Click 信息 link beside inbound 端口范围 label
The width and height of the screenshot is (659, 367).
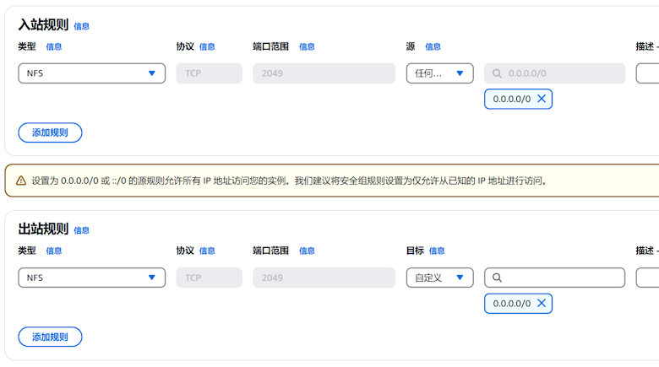tap(307, 47)
